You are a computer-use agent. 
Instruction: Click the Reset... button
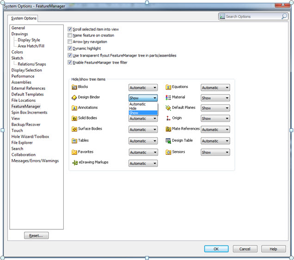pos(36,235)
